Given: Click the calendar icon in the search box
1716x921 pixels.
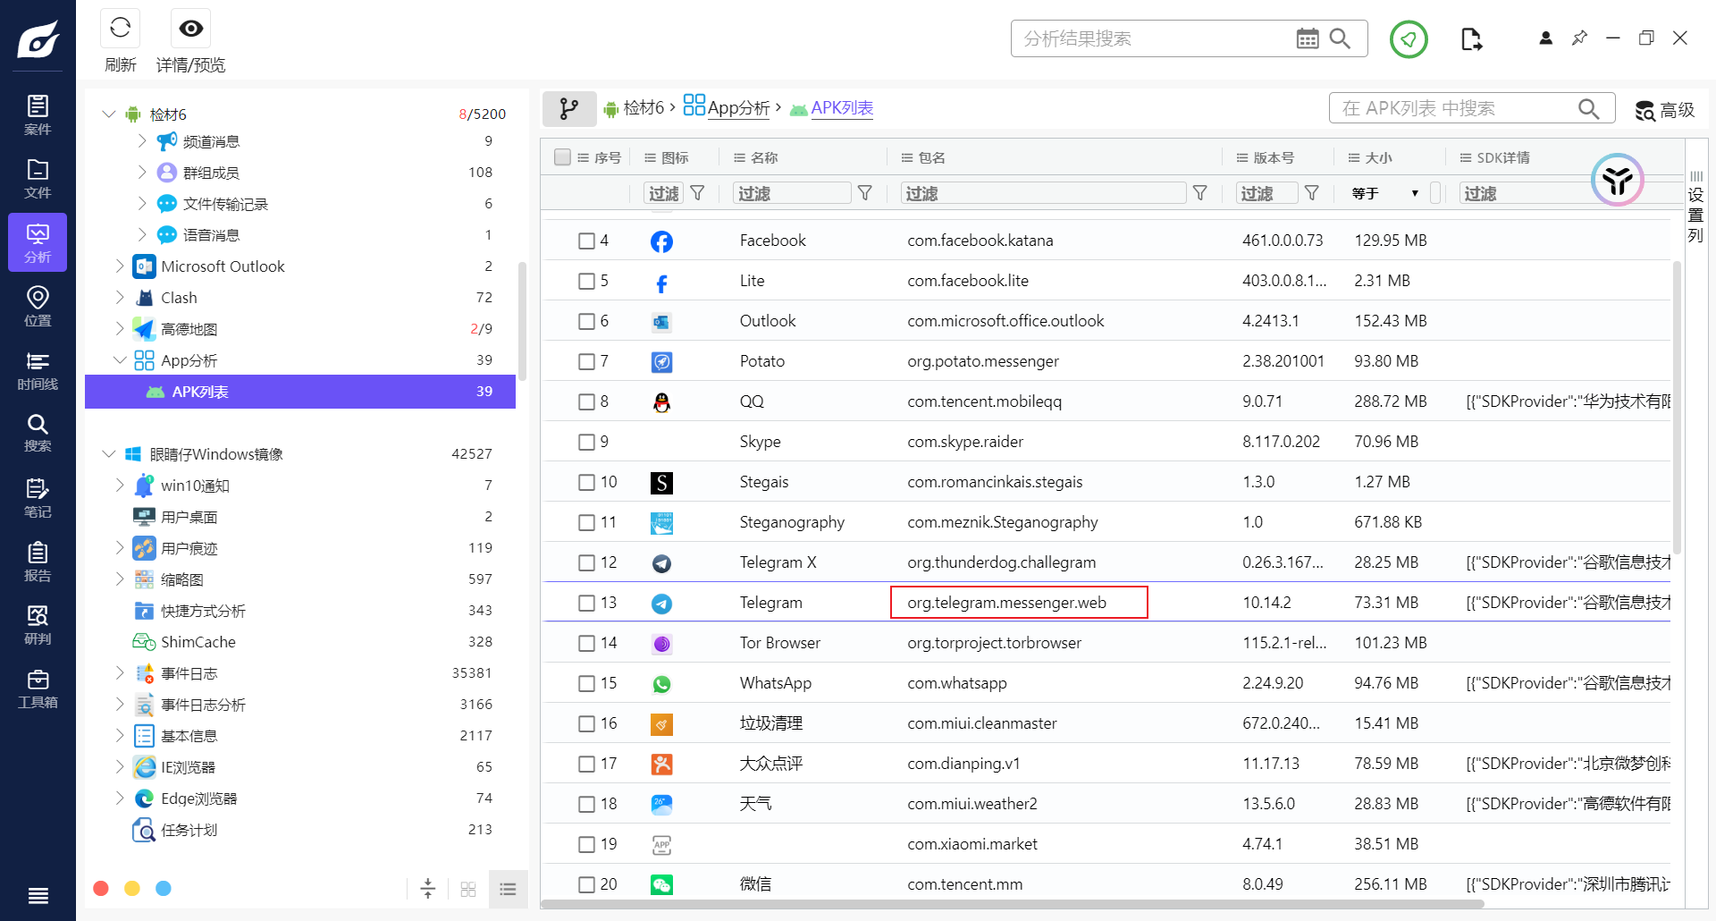Looking at the screenshot, I should click(x=1307, y=38).
